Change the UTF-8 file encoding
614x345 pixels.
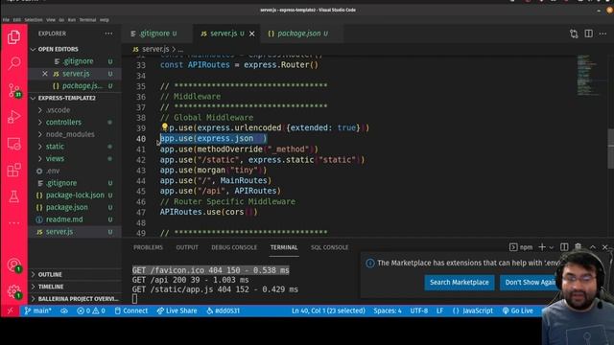coord(419,310)
